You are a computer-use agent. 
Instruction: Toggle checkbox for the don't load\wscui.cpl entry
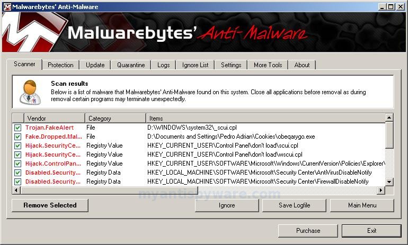[x=17, y=155]
